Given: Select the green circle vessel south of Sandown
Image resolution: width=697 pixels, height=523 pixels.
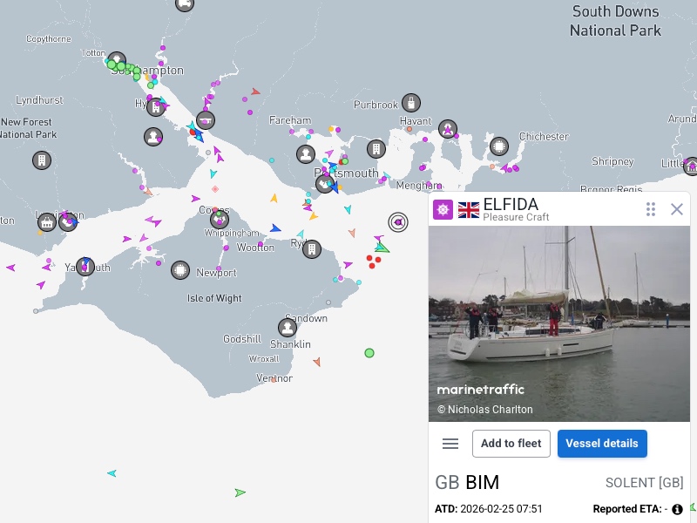Looking at the screenshot, I should pyautogui.click(x=369, y=353).
